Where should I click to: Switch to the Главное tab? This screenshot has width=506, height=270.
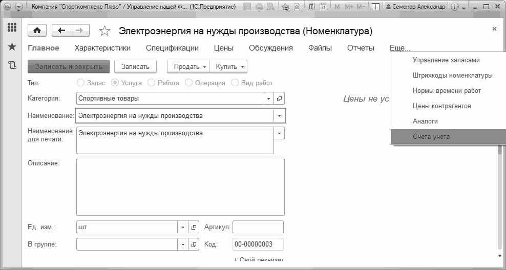(44, 48)
